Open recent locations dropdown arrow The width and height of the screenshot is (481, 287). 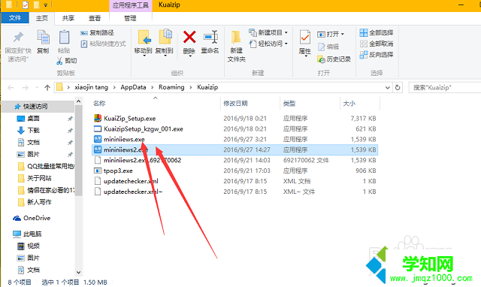[x=37, y=88]
